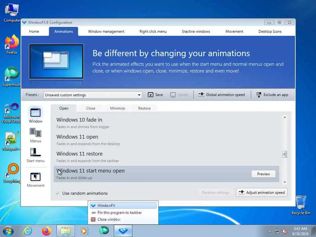The height and width of the screenshot is (237, 316).
Task: Switch to the Home tab
Action: (x=34, y=31)
